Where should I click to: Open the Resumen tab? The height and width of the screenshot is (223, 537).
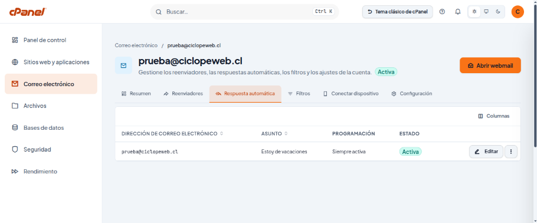click(136, 94)
